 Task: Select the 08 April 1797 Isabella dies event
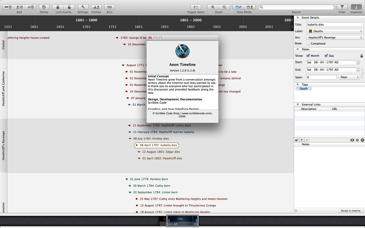pos(156,145)
